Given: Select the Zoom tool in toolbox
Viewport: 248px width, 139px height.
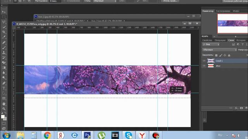Looking at the screenshot, I should [4, 109].
